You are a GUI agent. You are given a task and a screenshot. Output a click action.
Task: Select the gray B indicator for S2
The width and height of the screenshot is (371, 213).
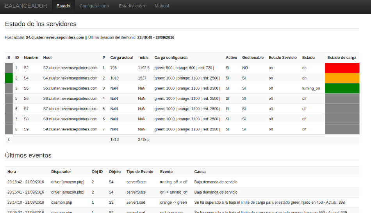[9, 68]
